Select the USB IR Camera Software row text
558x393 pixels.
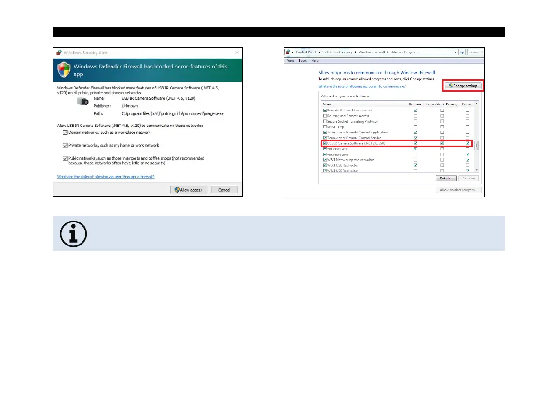(356, 143)
